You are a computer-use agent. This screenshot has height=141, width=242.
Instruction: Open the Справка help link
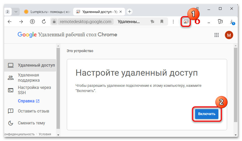pos(29,101)
